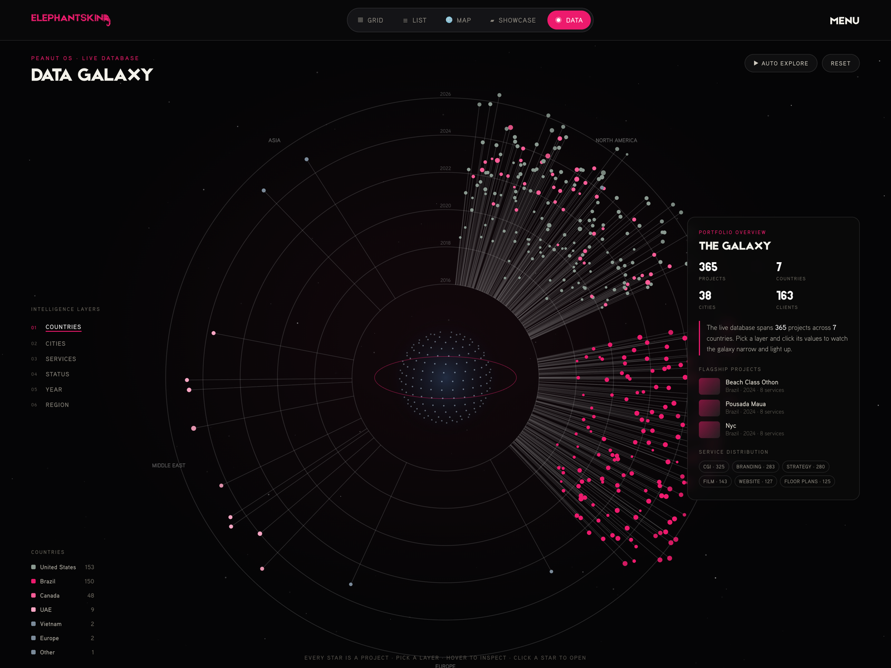Select the Countries intelligence layer
This screenshot has height=668, width=891.
[63, 327]
